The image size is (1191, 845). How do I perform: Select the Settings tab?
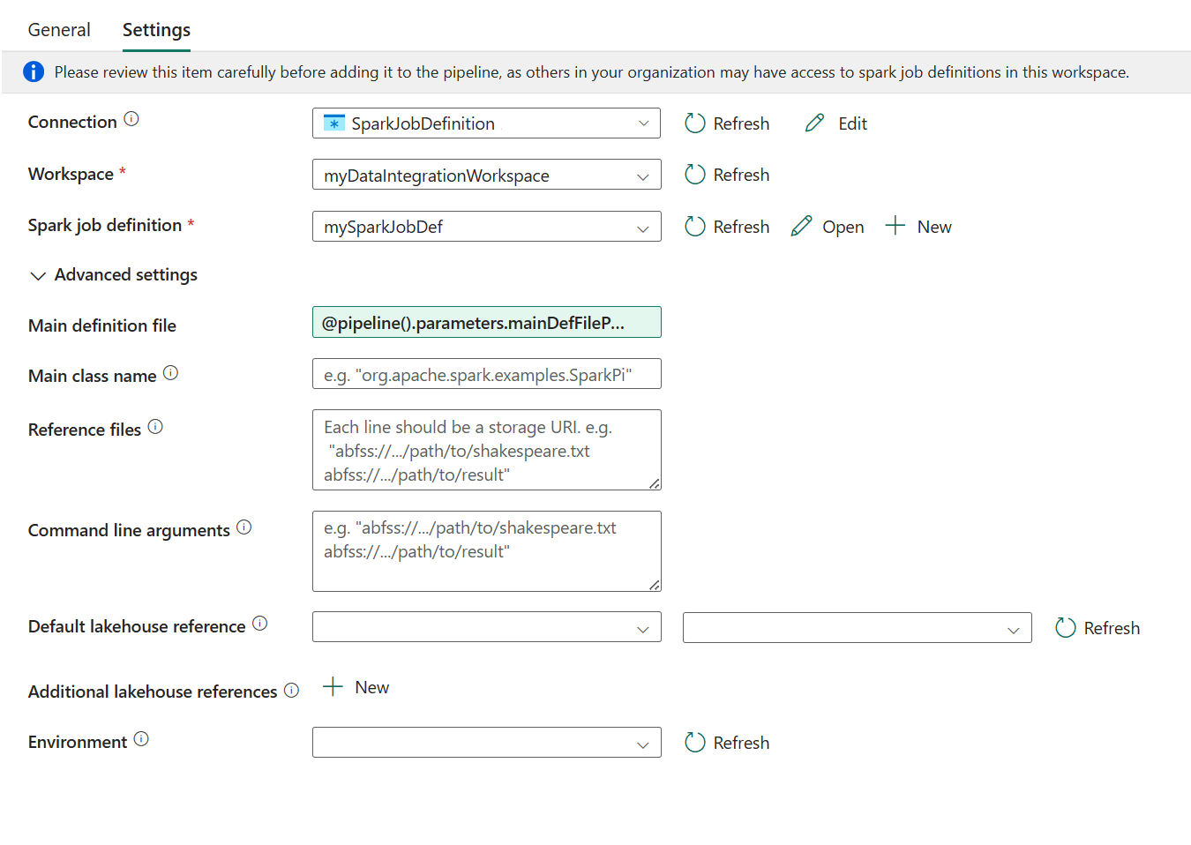[x=156, y=30]
